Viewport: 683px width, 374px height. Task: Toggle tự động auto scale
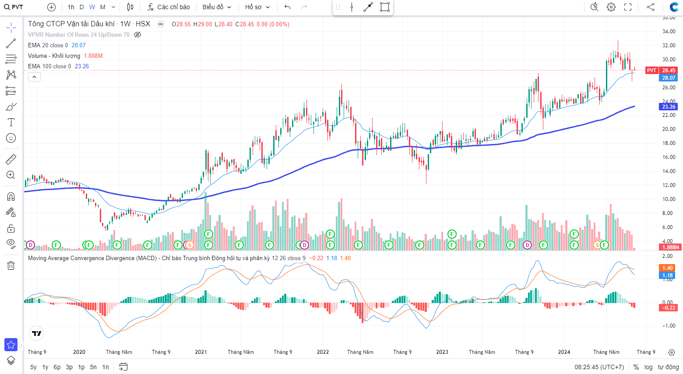tap(668, 367)
